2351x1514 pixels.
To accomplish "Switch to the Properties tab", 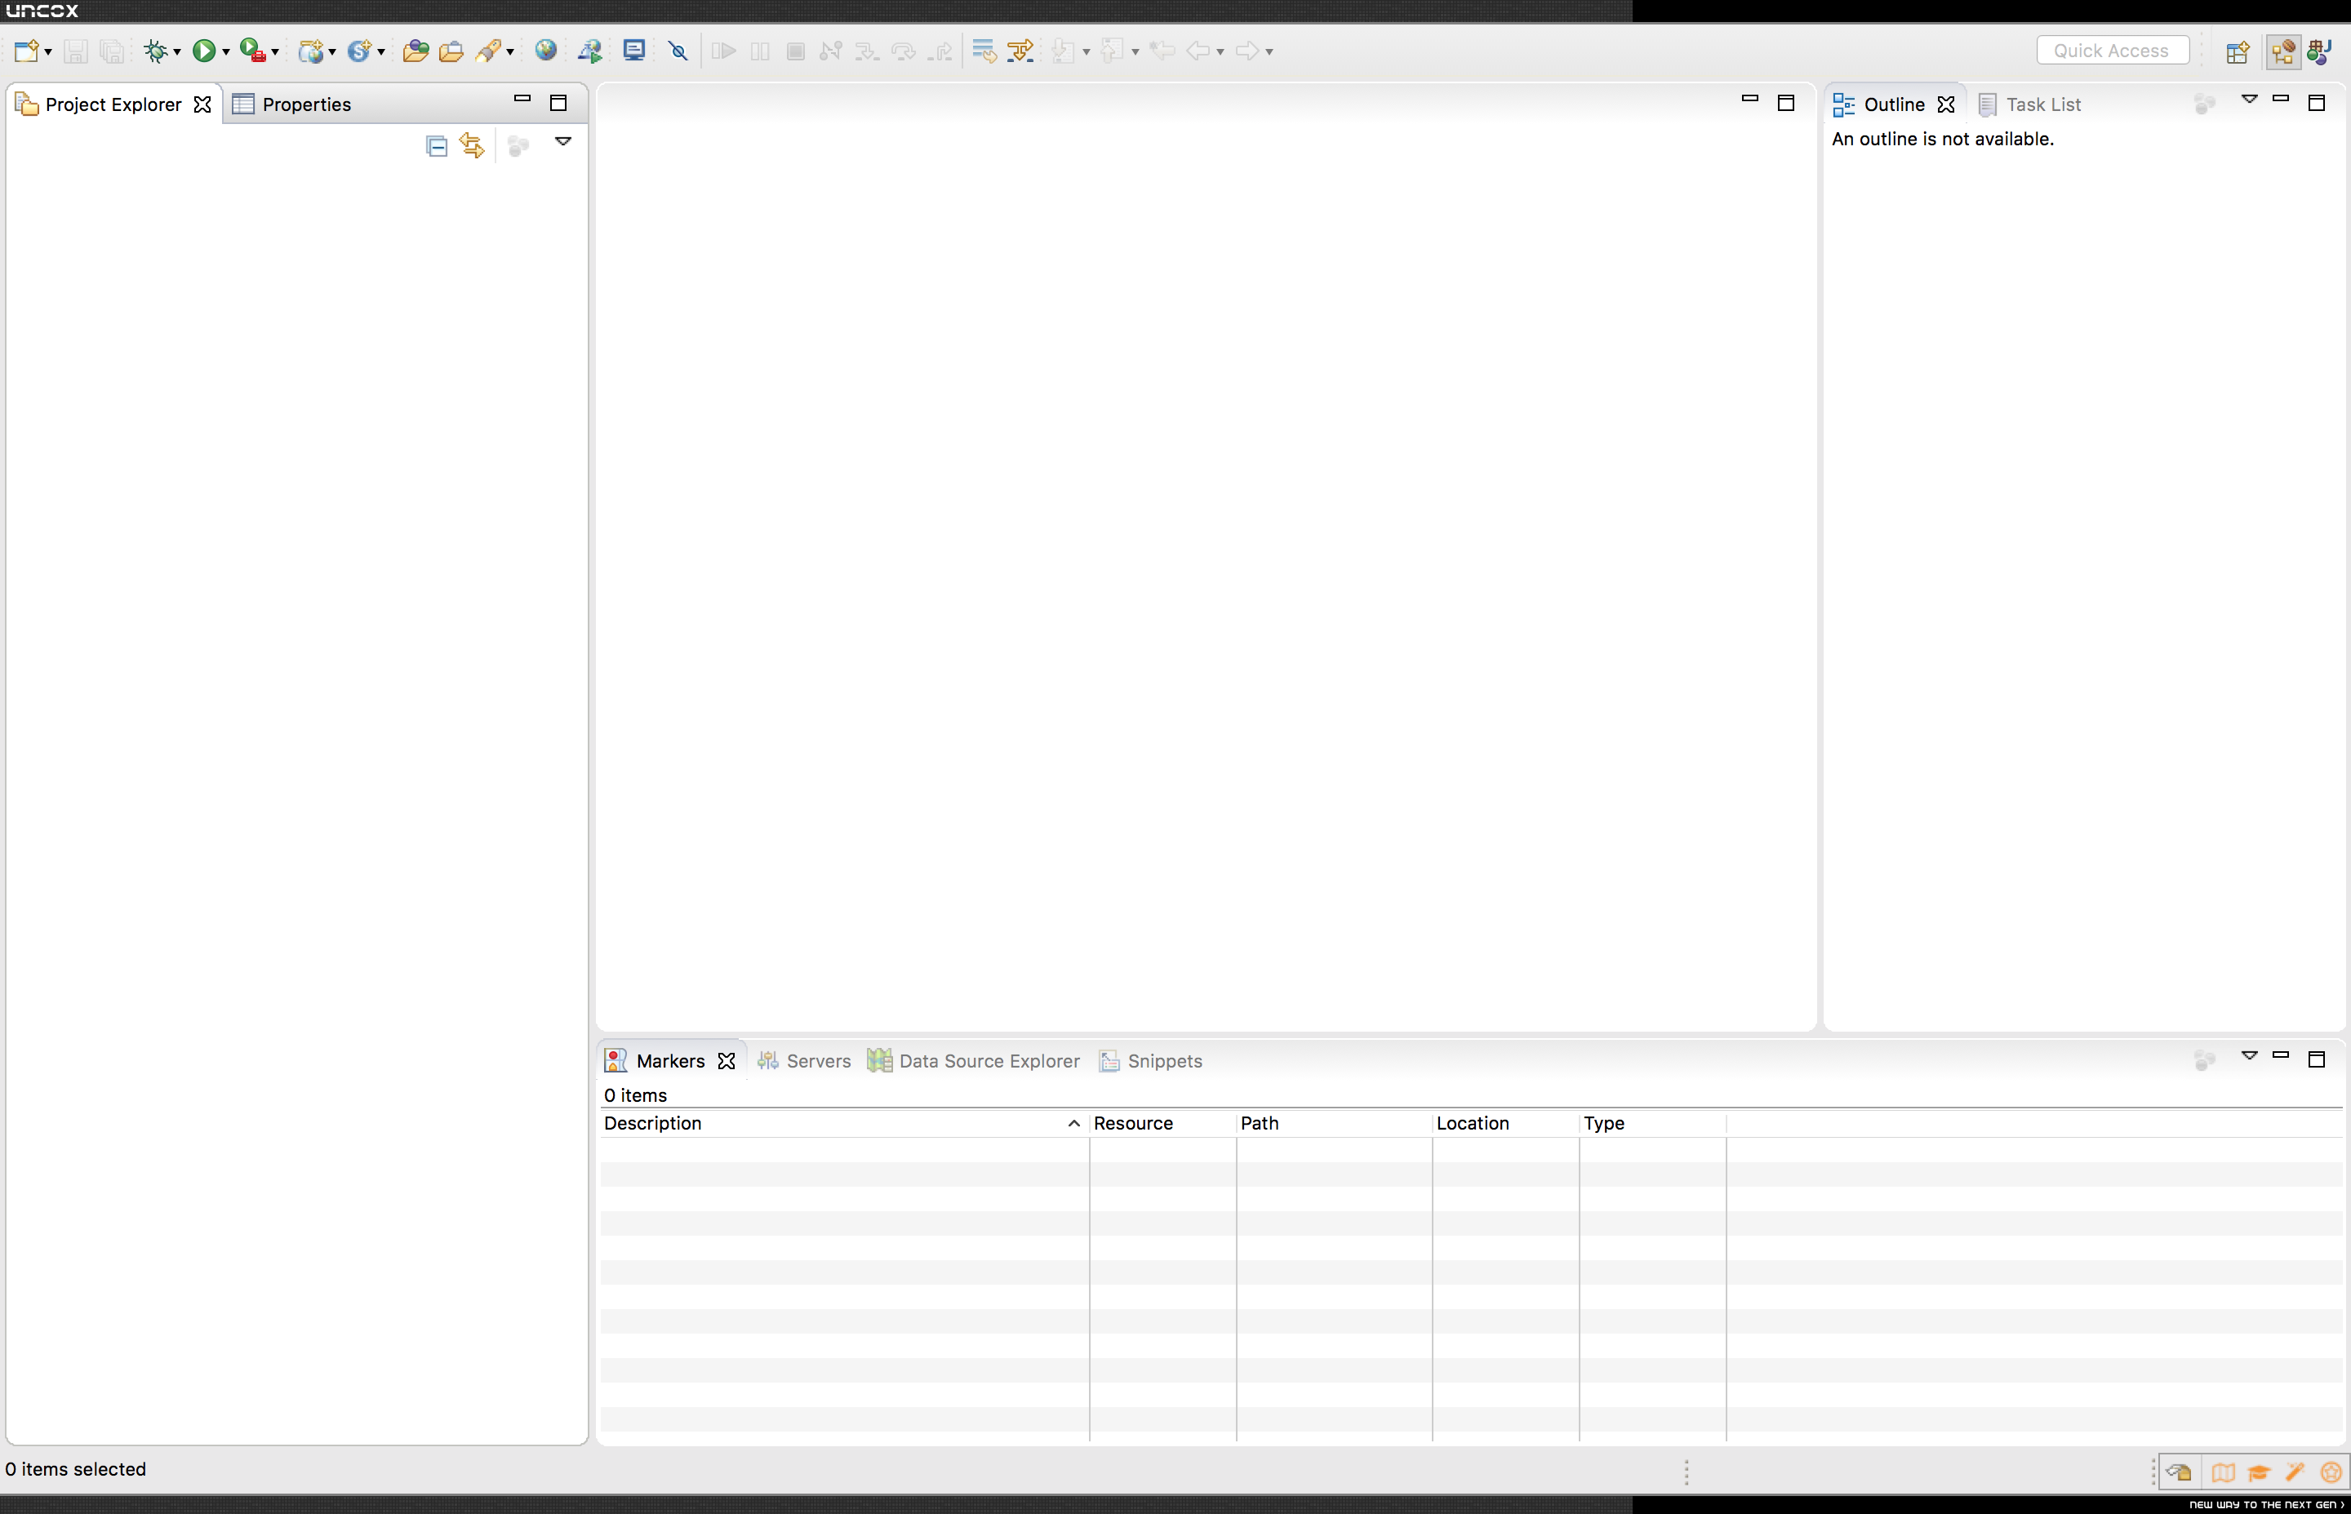I will 292,104.
